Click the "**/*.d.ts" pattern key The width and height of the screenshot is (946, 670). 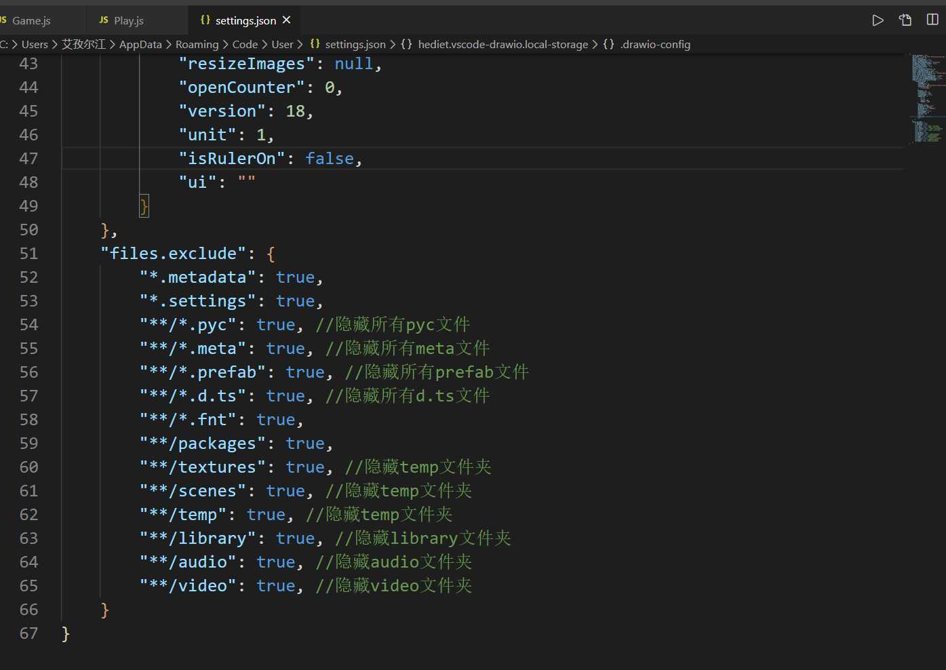pyautogui.click(x=193, y=396)
